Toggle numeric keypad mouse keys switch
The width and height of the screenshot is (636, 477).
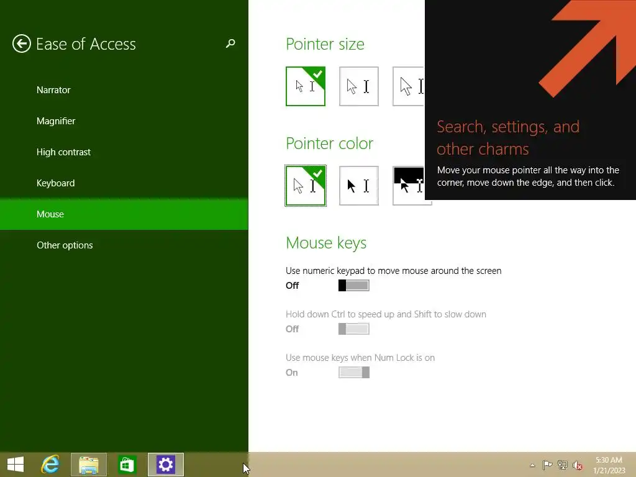pyautogui.click(x=353, y=286)
